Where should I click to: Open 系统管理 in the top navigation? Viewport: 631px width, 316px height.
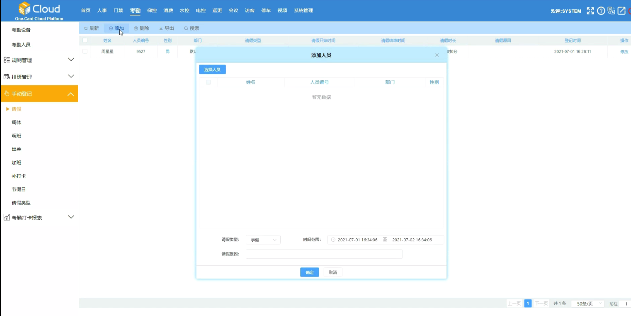coord(303,10)
